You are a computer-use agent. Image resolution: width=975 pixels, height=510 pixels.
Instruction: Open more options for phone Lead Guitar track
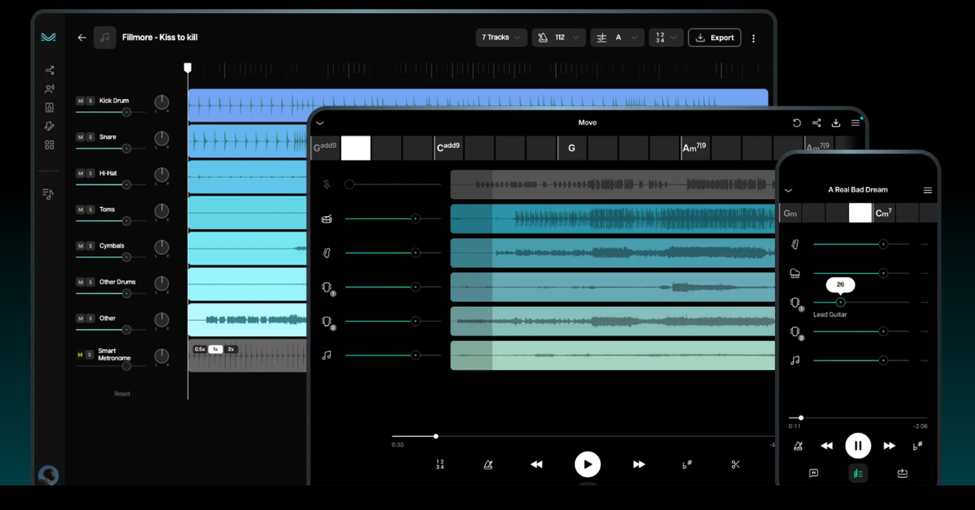coord(924,302)
